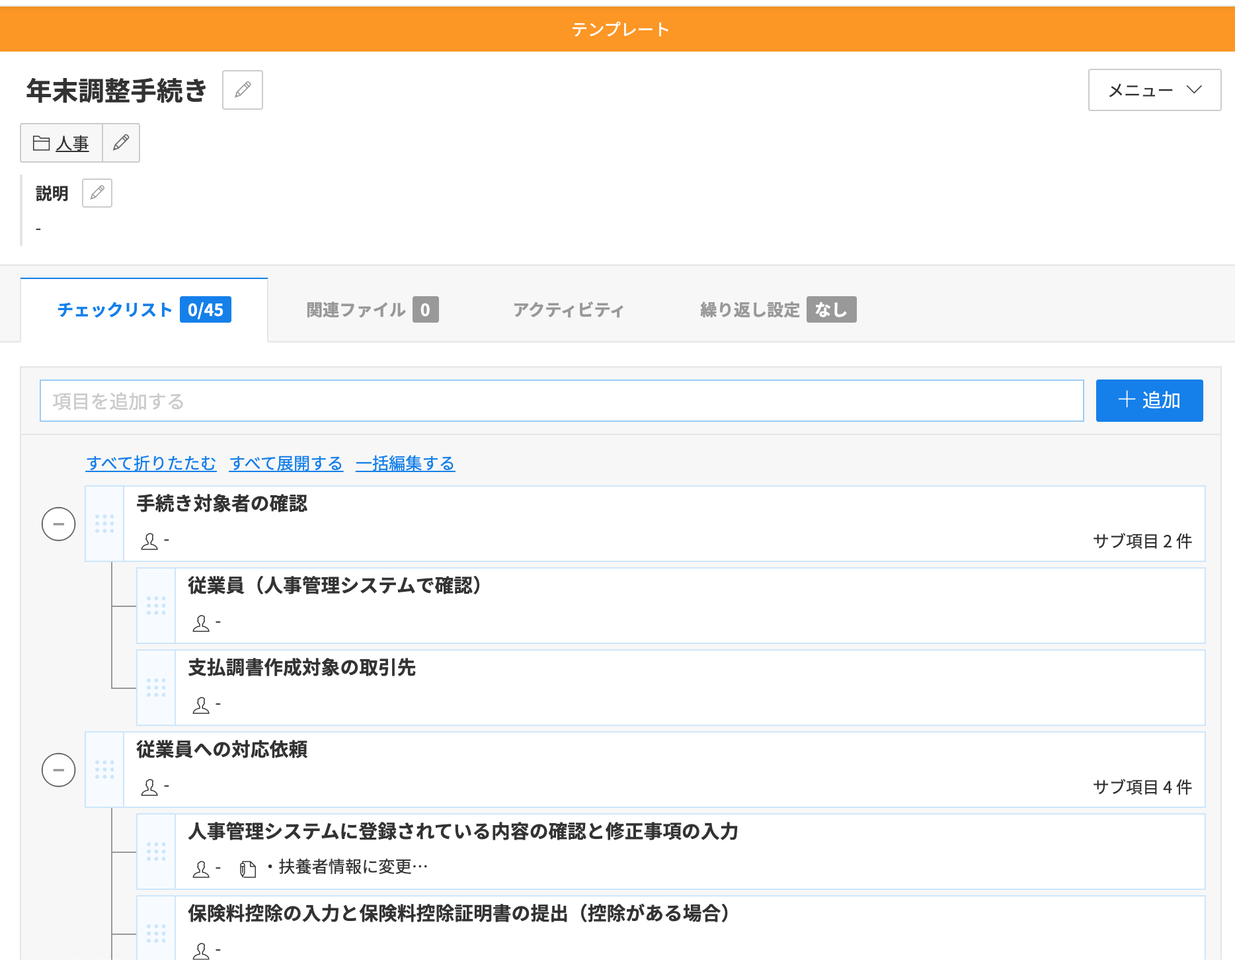The width and height of the screenshot is (1235, 960).
Task: Click assignee icon under 従業員(人事管理システムで確認)
Action: click(201, 623)
